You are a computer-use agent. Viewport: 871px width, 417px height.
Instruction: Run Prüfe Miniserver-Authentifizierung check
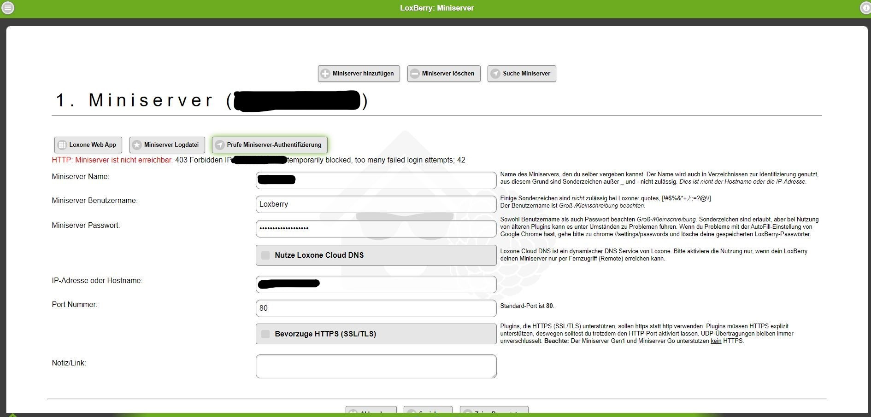coord(270,145)
